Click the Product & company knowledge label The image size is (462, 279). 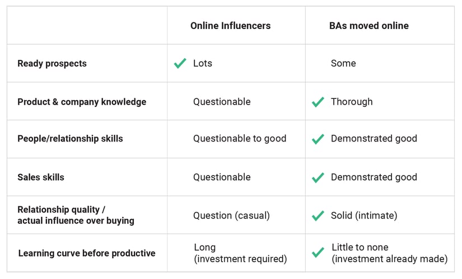pos(82,102)
